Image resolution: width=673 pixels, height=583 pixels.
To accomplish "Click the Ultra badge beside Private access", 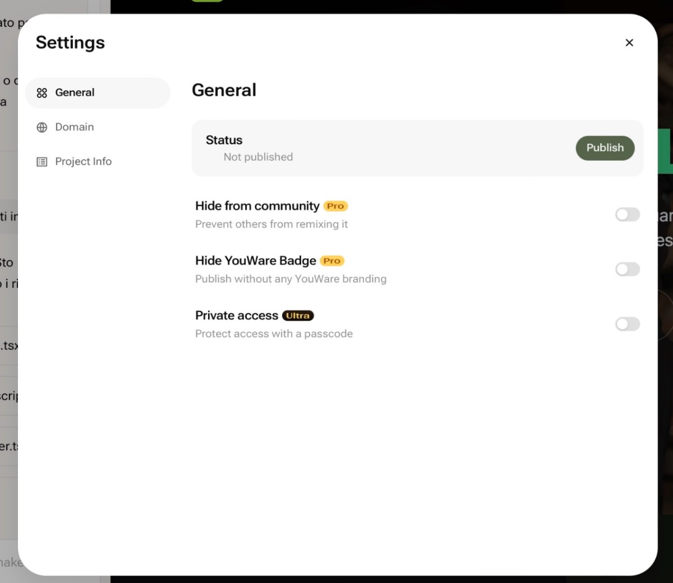I will coord(298,316).
